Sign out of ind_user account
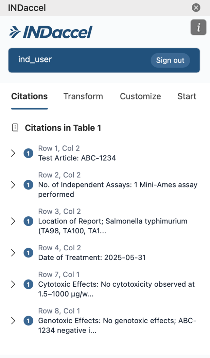 tap(170, 60)
